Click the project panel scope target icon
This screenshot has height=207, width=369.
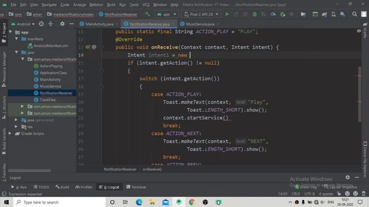41,24
